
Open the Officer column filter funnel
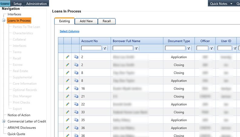pyautogui.click(x=212, y=48)
